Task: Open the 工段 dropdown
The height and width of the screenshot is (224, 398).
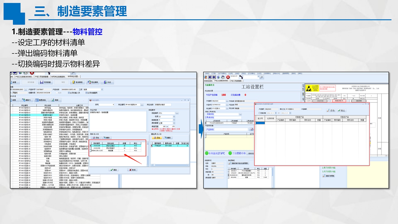Action: pyautogui.click(x=101, y=90)
